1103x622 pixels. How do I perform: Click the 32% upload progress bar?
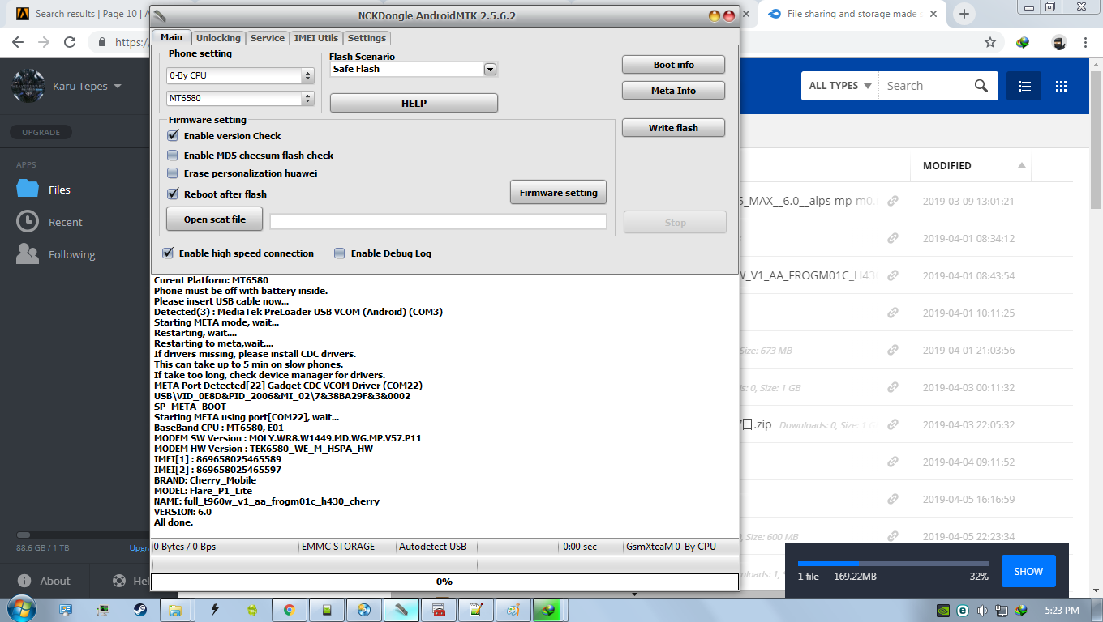[893, 564]
